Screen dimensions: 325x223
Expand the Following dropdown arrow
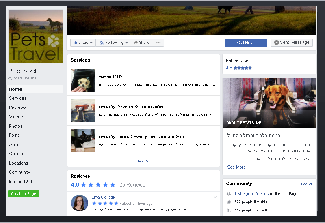[x=127, y=43]
